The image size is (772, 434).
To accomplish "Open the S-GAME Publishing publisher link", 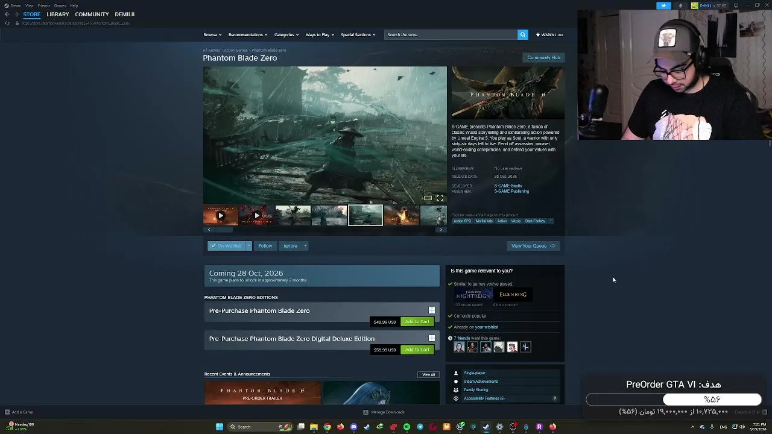I will 511,191.
